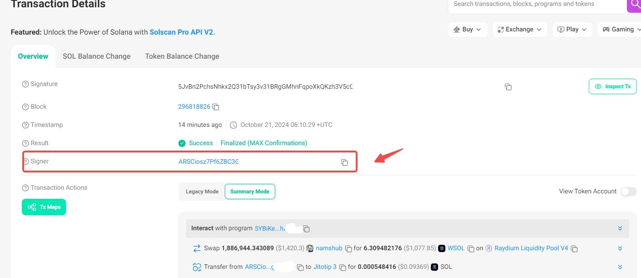The height and width of the screenshot is (278, 641).
Task: Click the purple search icon button
Action: [634, 5]
